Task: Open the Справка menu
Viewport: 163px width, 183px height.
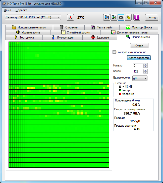Action: pyautogui.click(x=21, y=10)
